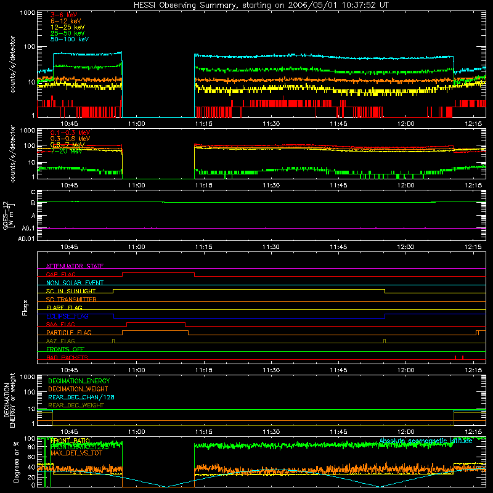Screen dimensions: 493x493
Task: Click the 10:45 tick under the keV panel
Action: click(x=69, y=124)
